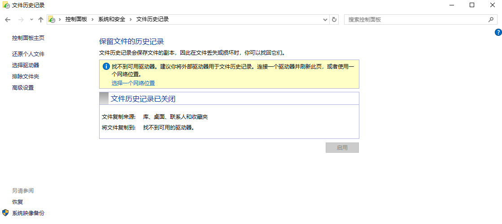The image size is (502, 224).
Task: Navigate to 系统和安全 in breadcrumb
Action: (x=112, y=20)
